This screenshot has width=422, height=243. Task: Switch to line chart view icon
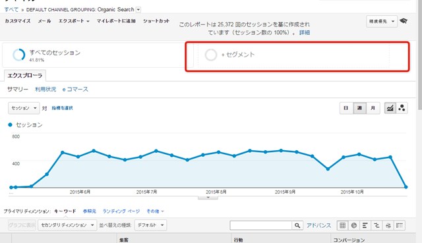[x=390, y=108]
